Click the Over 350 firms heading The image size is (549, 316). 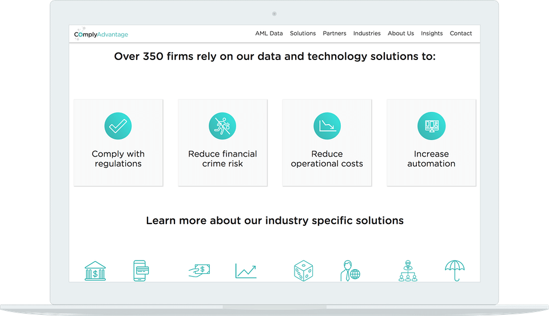275,57
